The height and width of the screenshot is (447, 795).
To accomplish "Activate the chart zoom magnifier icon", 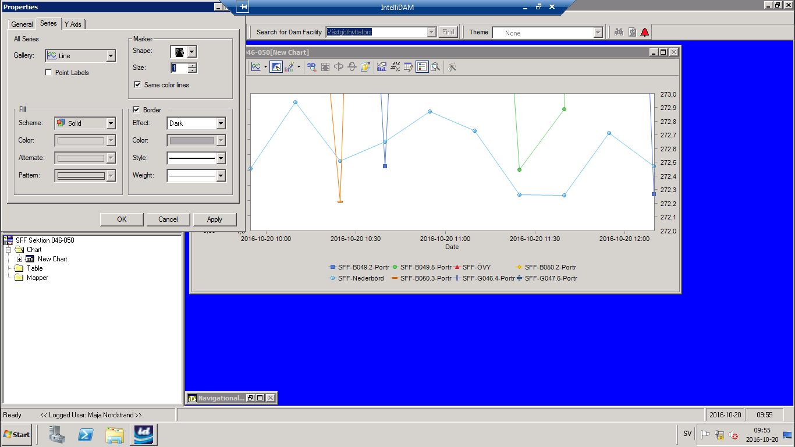I will point(435,67).
